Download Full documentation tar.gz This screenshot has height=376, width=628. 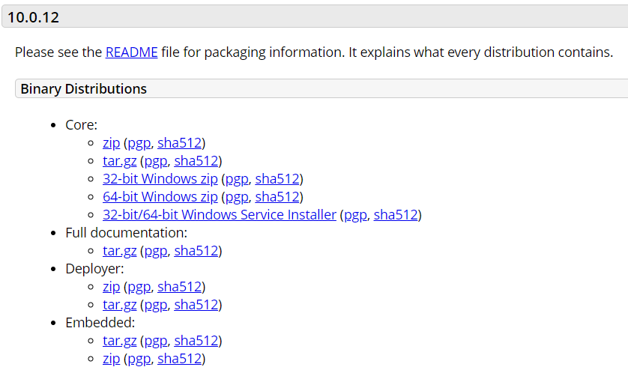pyautogui.click(x=119, y=251)
